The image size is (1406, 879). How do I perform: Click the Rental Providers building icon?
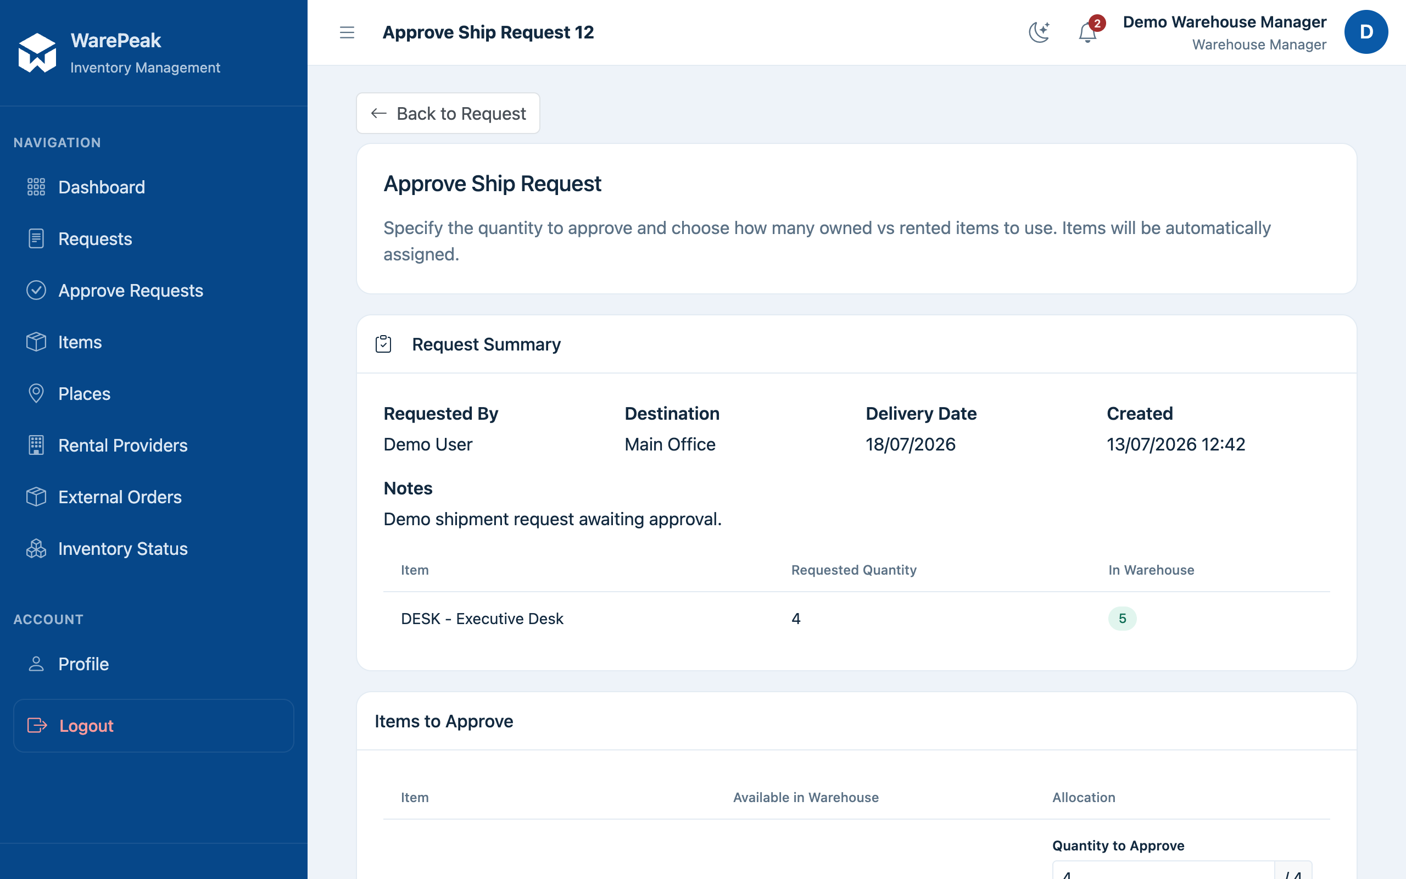[x=36, y=446]
